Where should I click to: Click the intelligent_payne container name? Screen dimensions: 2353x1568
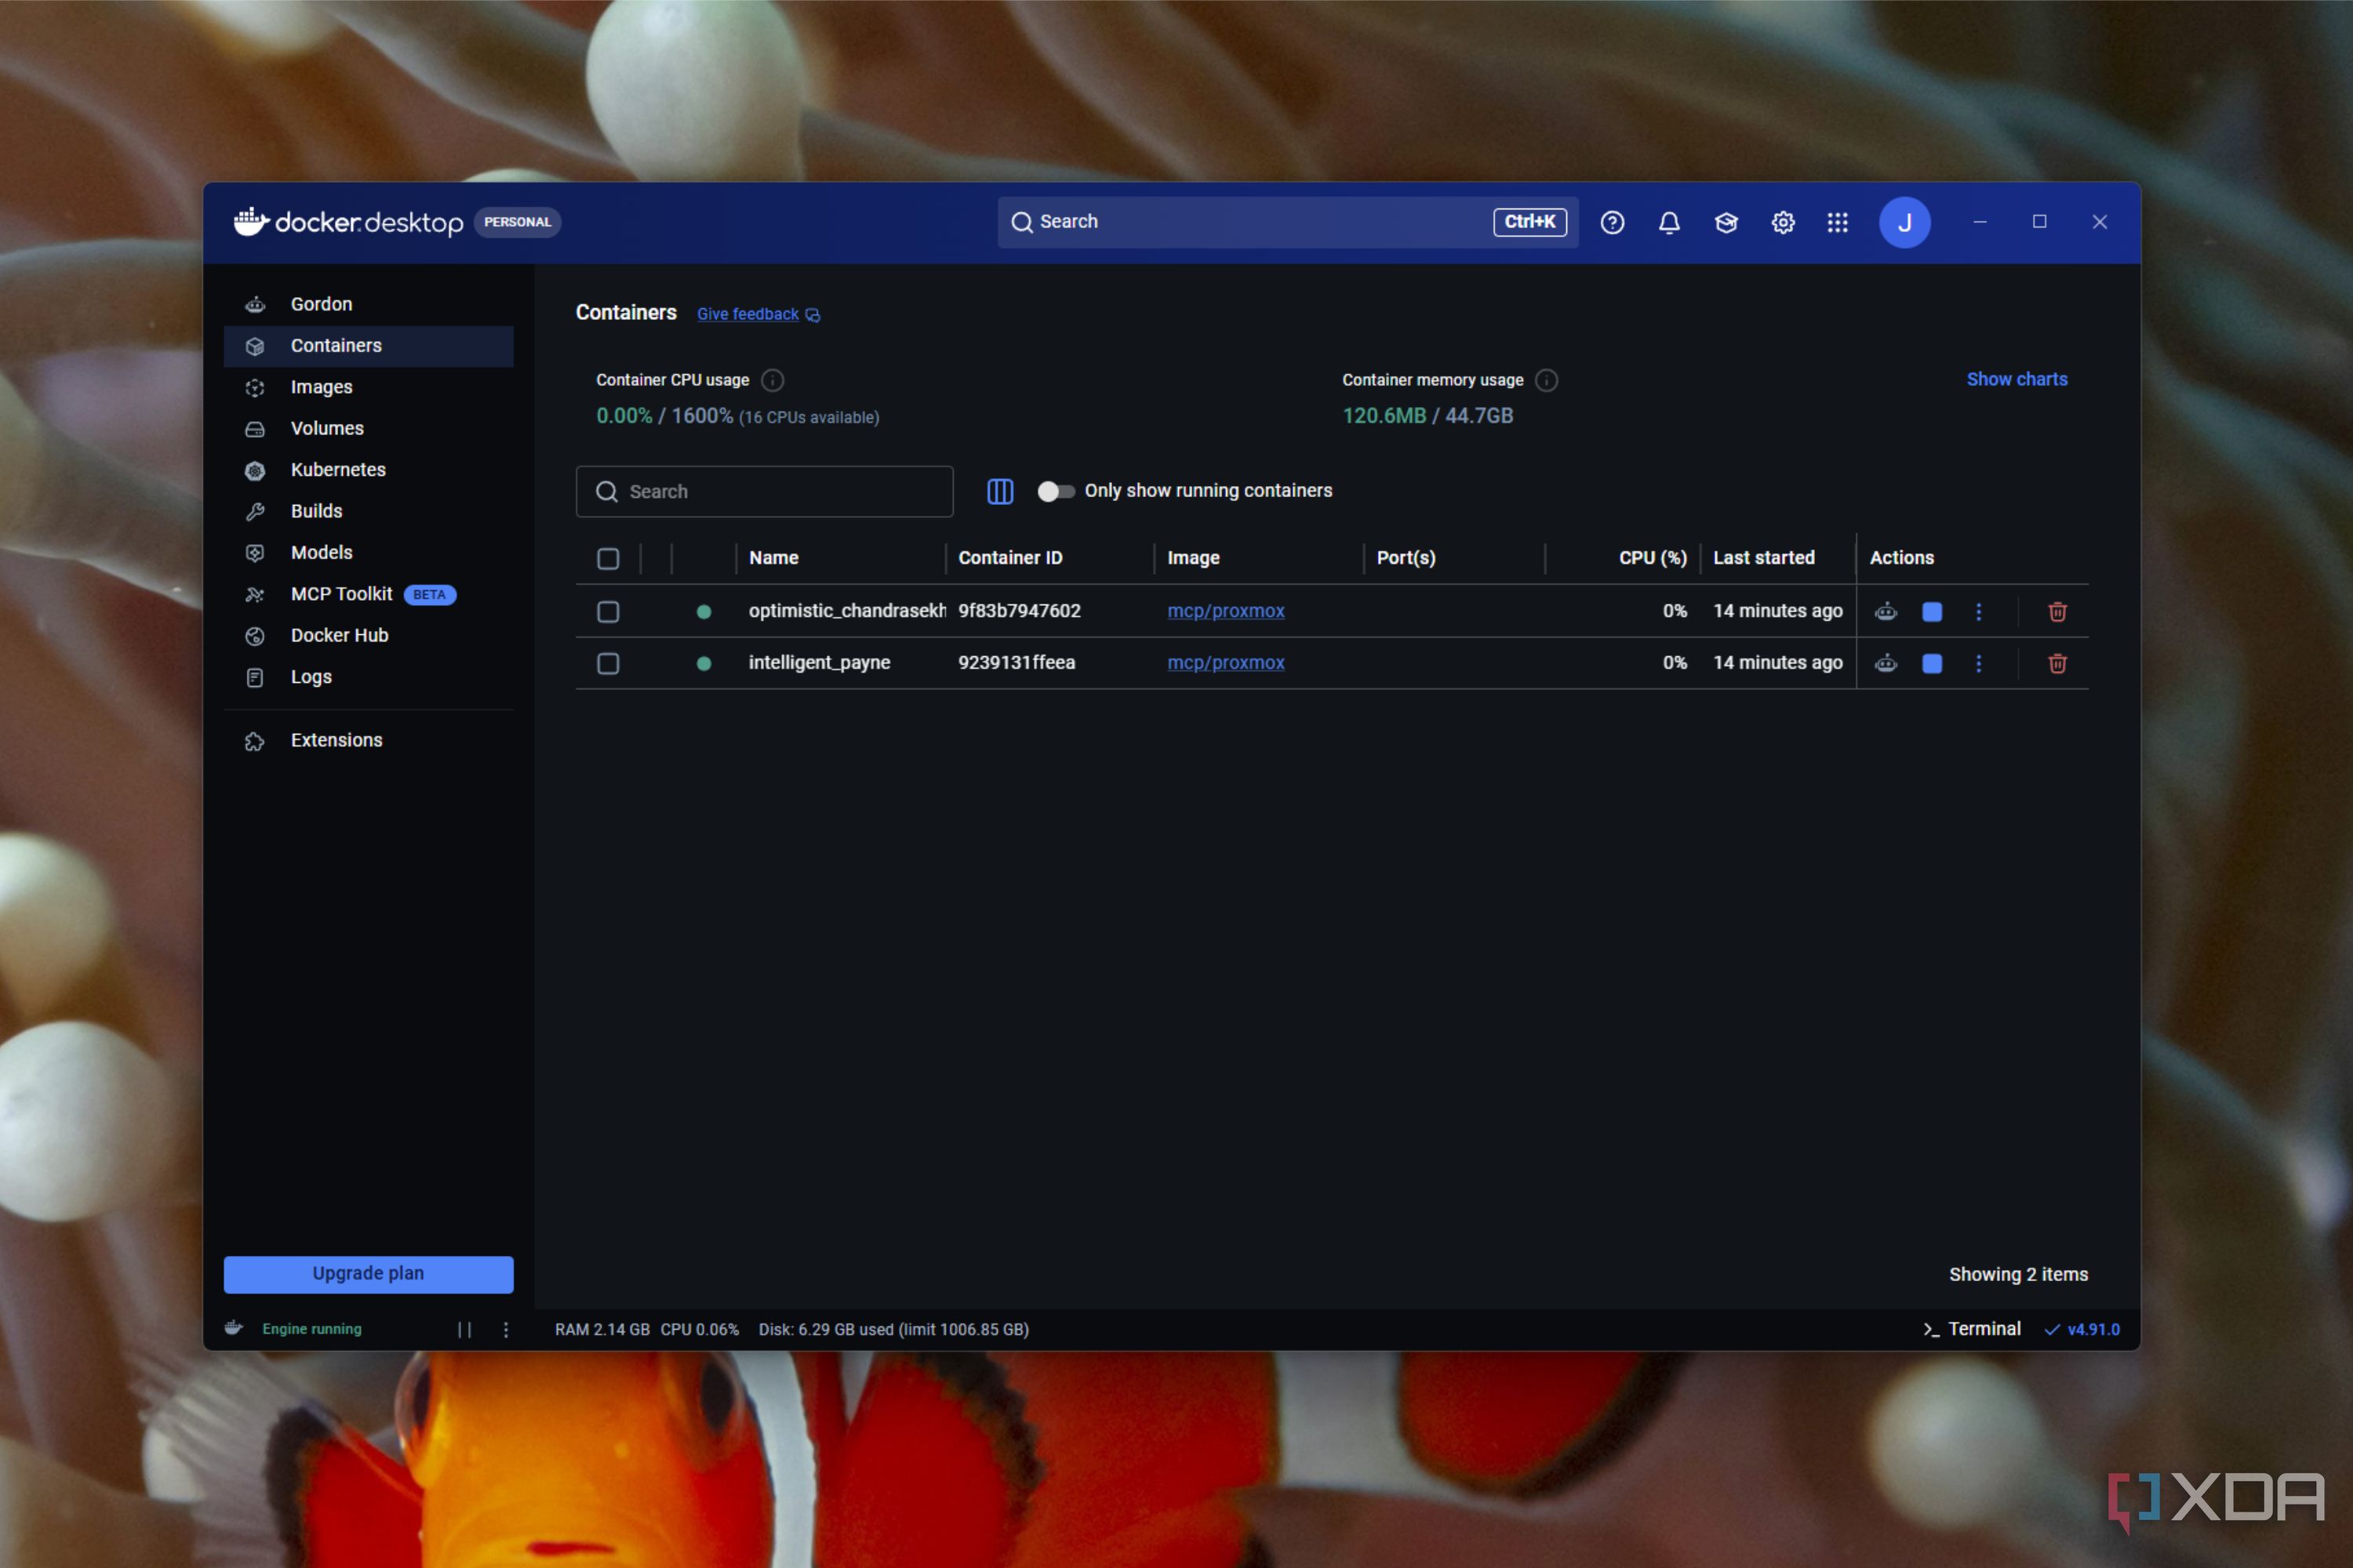click(x=818, y=663)
